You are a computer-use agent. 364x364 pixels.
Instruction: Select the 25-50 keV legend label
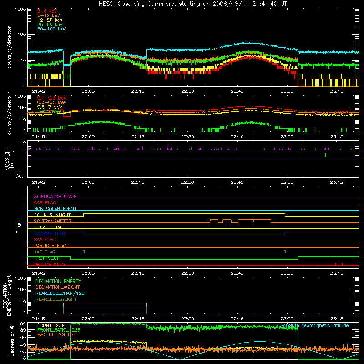coord(50,25)
